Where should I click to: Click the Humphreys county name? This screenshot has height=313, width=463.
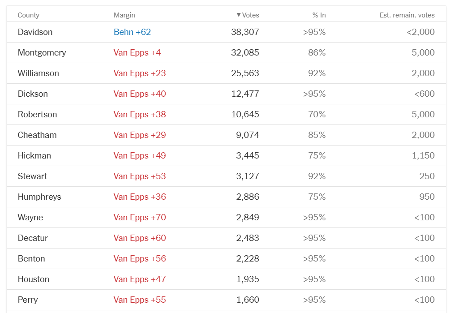(x=39, y=197)
